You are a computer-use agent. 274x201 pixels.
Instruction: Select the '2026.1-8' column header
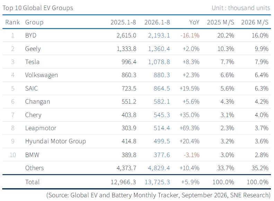click(157, 22)
